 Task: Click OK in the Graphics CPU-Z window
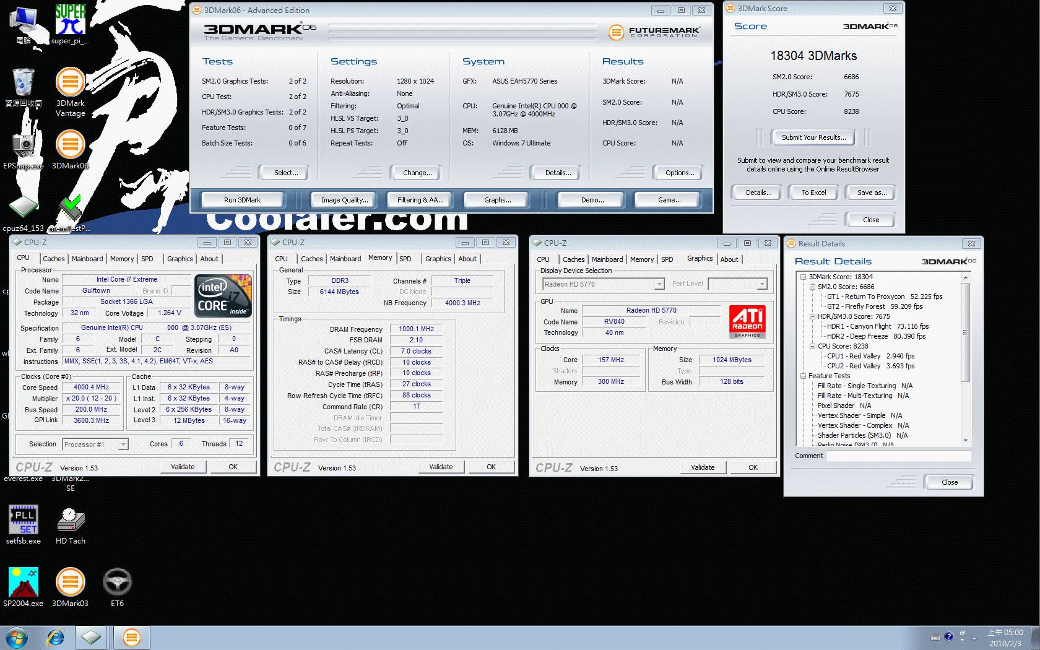(753, 467)
